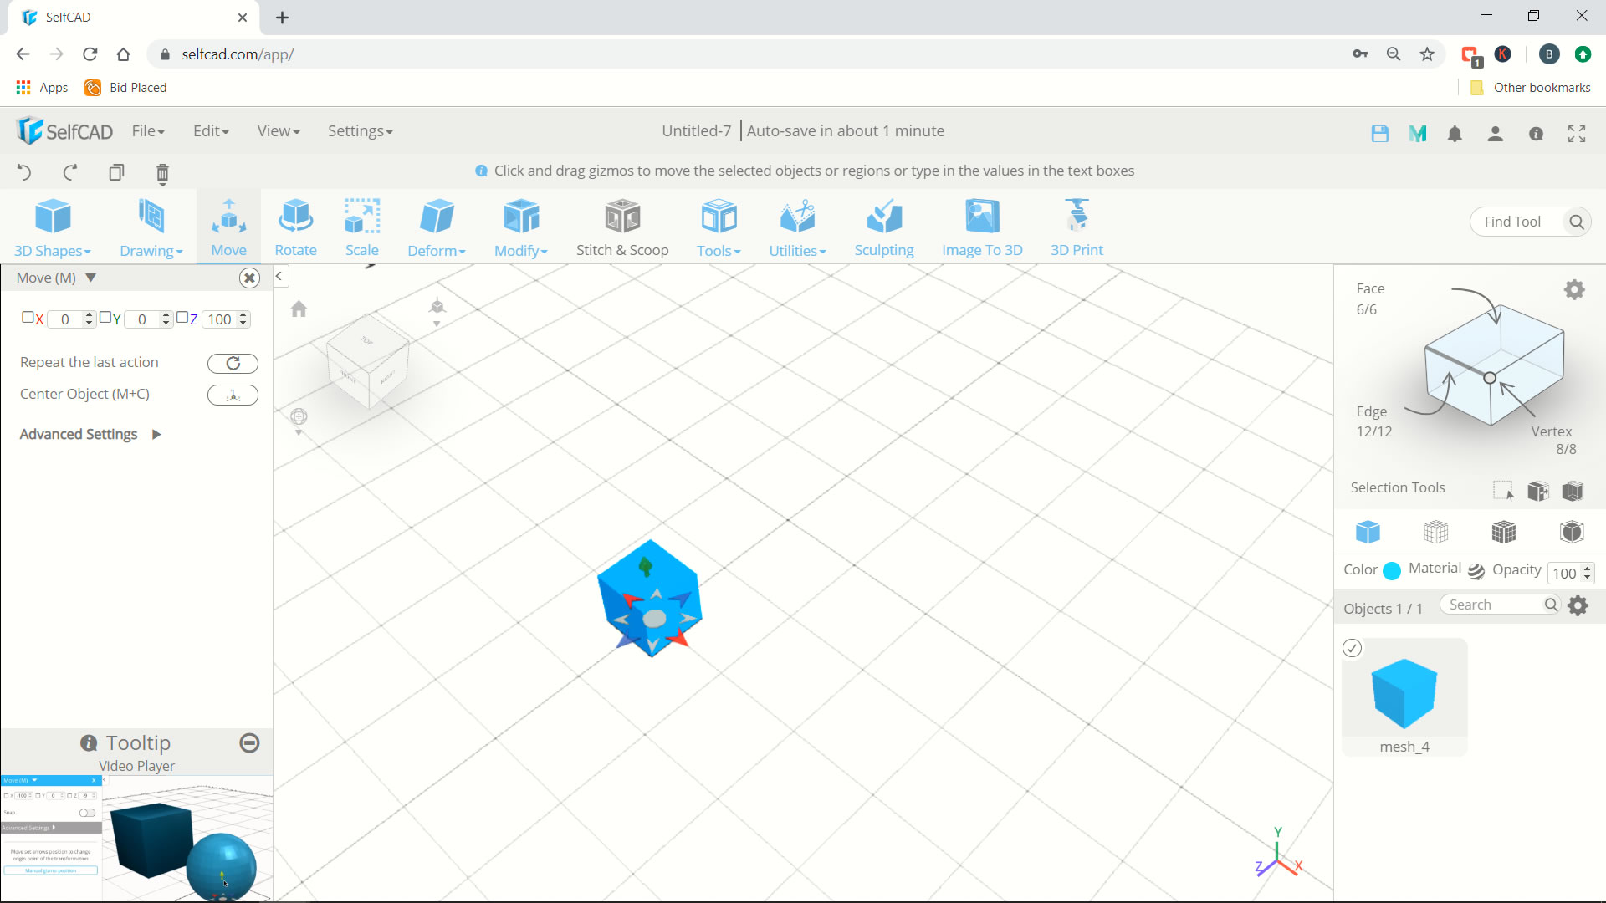
Task: Open the Modify tool menu
Action: (521, 227)
